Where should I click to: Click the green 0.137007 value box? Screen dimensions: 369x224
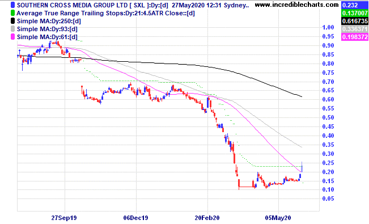click(x=355, y=13)
